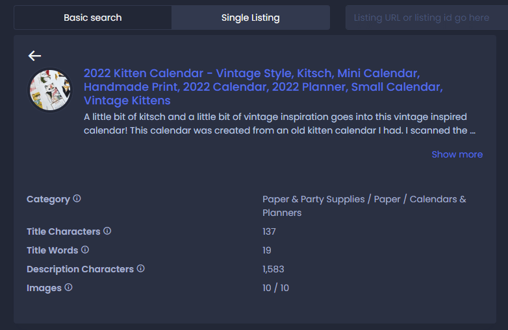Viewport: 508px width, 330px height.
Task: Click the Paper & Party Supplies category value
Action: [364, 206]
